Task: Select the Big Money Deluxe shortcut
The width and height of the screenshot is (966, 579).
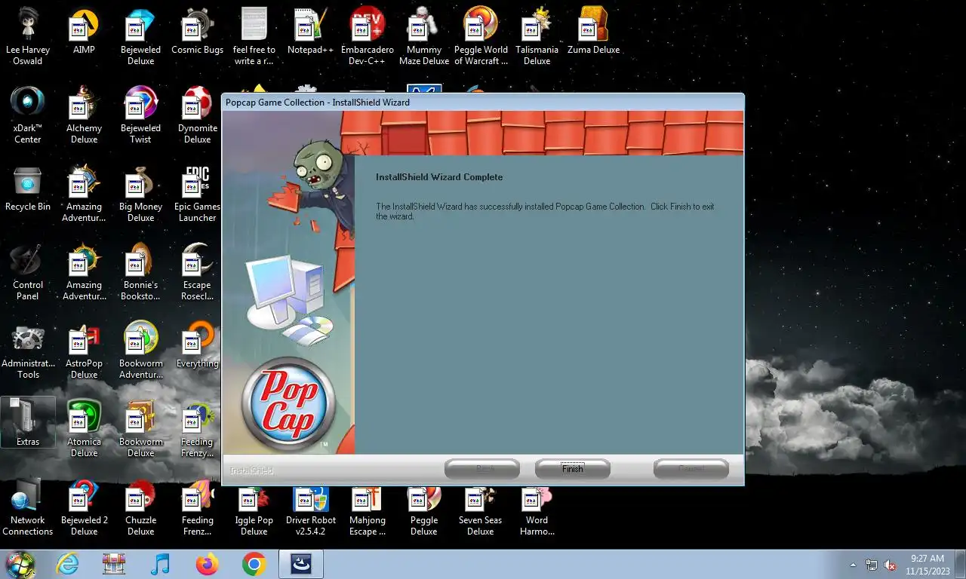Action: click(x=140, y=193)
